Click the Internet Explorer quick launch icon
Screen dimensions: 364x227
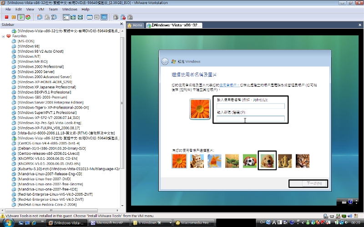(34, 223)
